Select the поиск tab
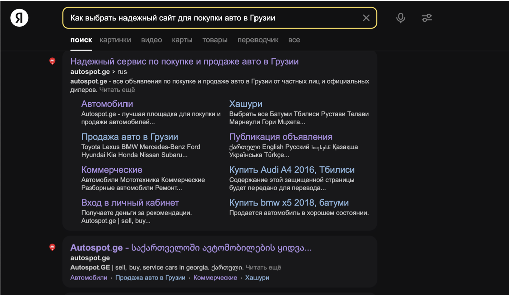The image size is (509, 295). [81, 40]
